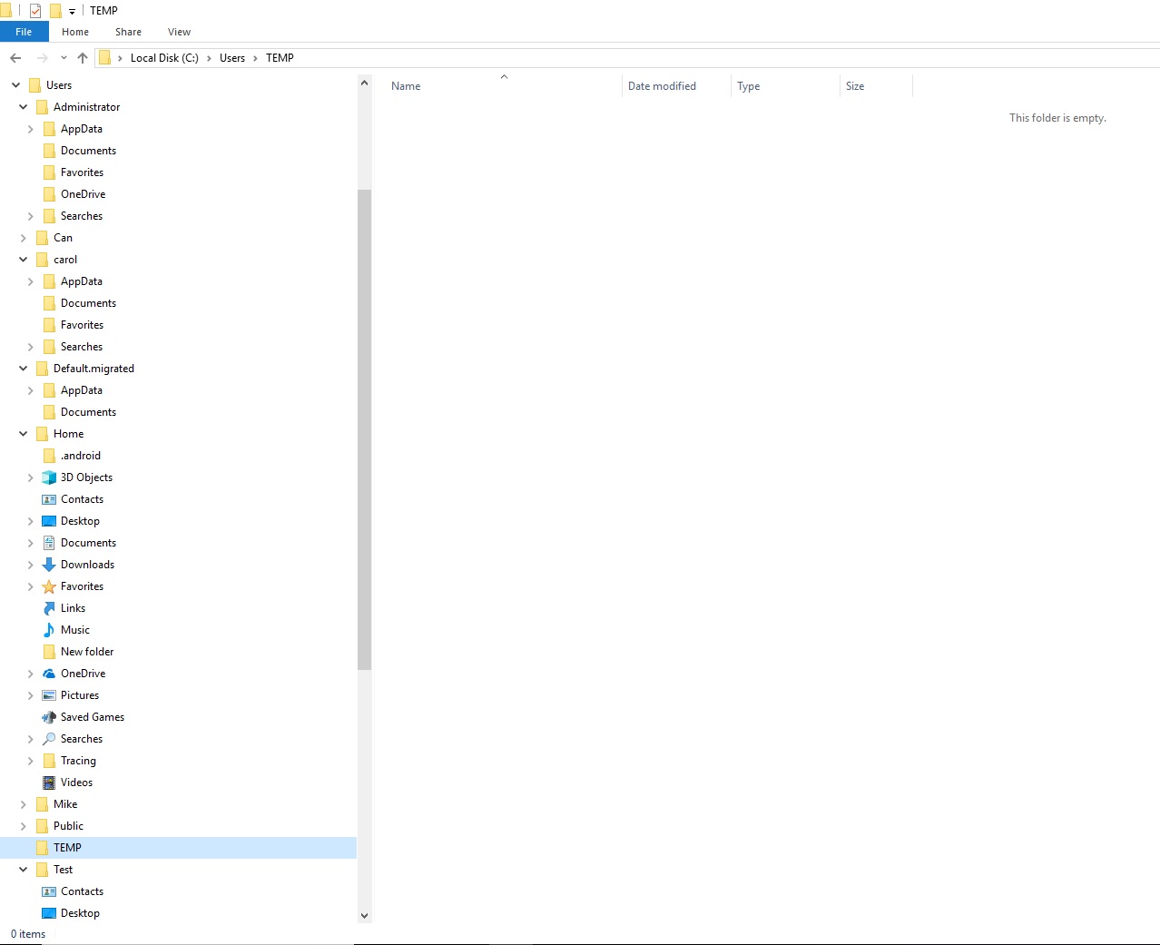Select the Documents page icon under Home

tap(49, 543)
